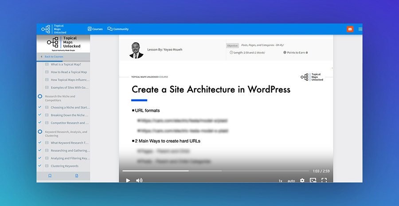Click the lesson icon beside Clustering Keywords
The width and height of the screenshot is (399, 206).
click(x=47, y=166)
